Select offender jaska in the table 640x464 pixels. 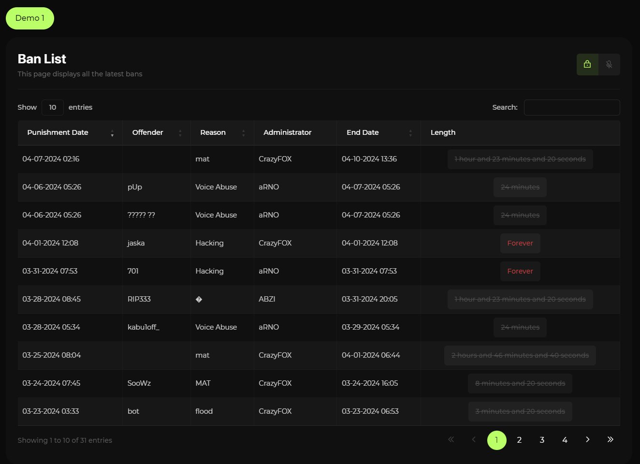[136, 243]
